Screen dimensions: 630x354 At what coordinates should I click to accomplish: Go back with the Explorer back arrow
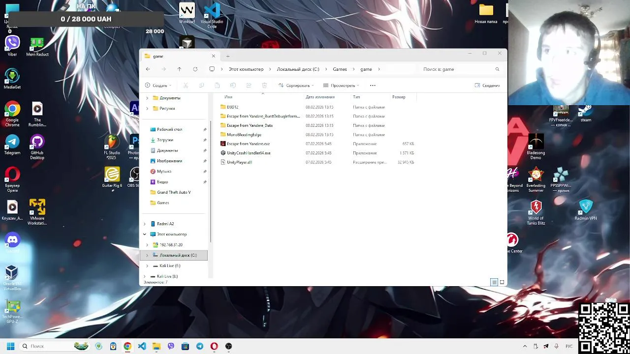point(148,69)
